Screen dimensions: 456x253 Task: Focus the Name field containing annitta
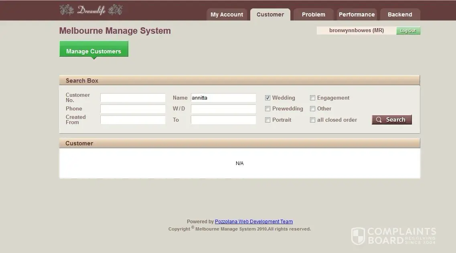[223, 98]
